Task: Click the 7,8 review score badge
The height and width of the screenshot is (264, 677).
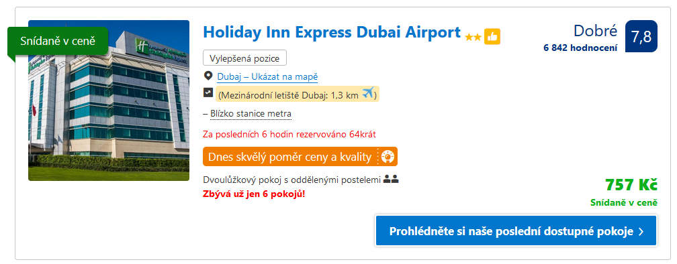Action: (x=641, y=36)
